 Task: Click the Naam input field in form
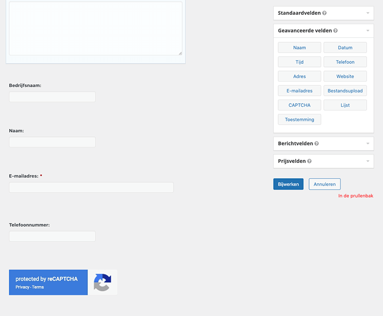[x=52, y=142]
